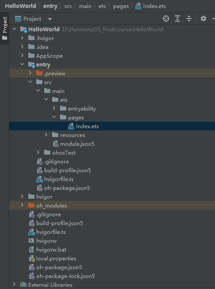Click pages in the breadcrumb path
215x289 pixels.
coord(121,6)
